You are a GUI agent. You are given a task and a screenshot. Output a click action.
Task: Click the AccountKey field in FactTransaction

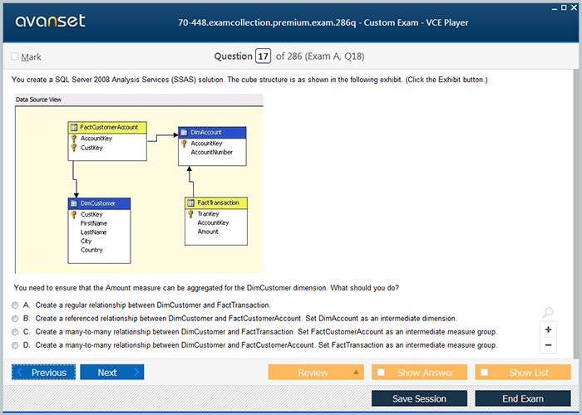tap(213, 222)
